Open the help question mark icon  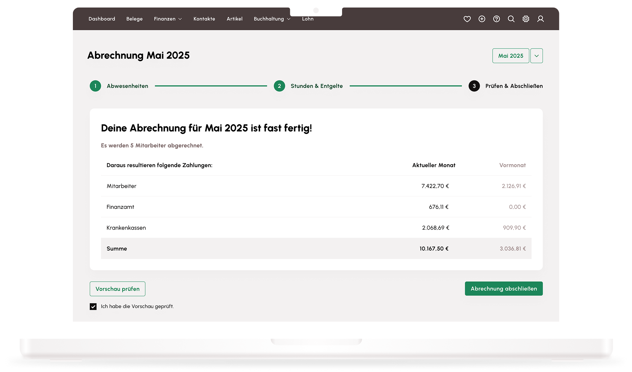[x=497, y=19]
